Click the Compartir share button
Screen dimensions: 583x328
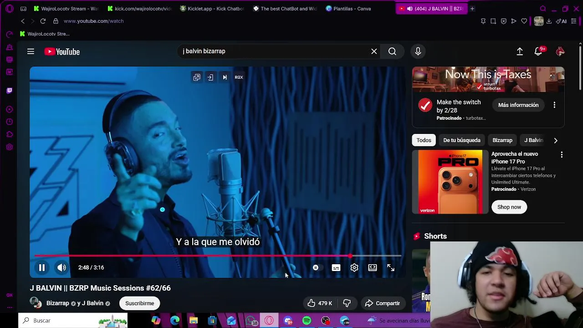pos(383,303)
